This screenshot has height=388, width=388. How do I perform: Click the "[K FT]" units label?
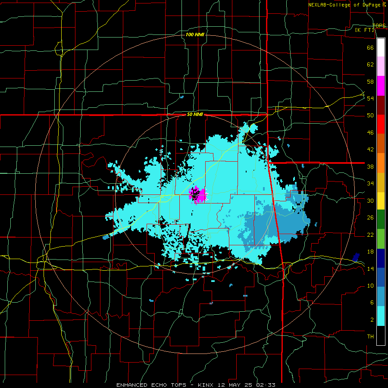pos(365,30)
